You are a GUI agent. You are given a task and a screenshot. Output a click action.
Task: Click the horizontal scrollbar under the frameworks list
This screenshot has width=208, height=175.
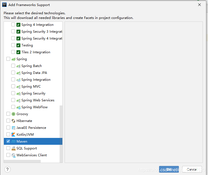22,161
